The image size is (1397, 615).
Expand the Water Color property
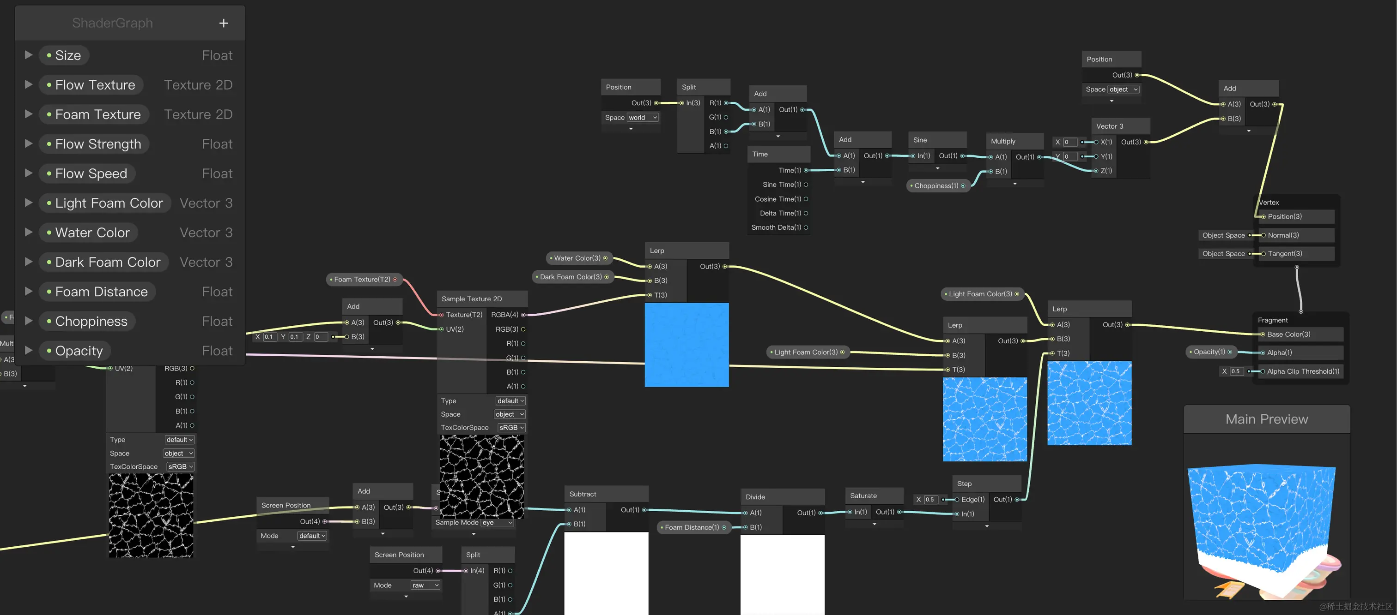pyautogui.click(x=29, y=232)
